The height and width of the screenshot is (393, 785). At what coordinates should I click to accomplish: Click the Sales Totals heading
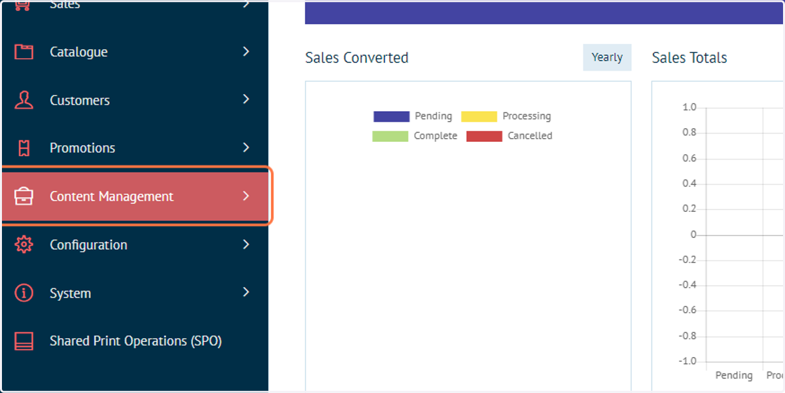click(x=689, y=58)
